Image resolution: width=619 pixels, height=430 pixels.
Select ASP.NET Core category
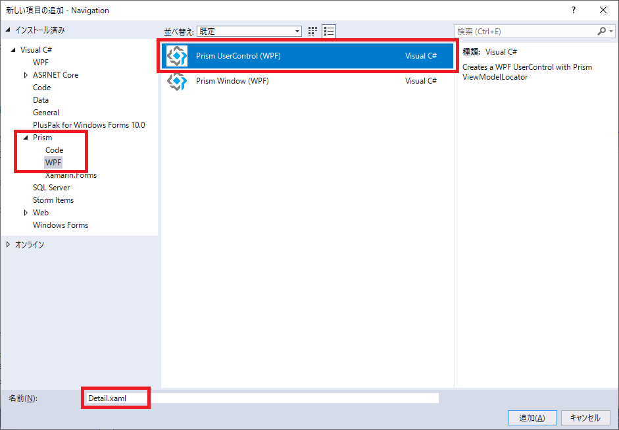56,74
